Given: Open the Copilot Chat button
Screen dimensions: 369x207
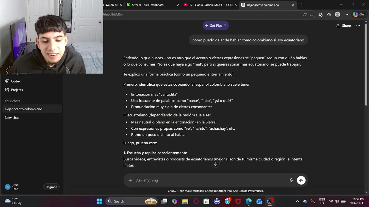Looking at the screenshot, I should [x=359, y=14].
